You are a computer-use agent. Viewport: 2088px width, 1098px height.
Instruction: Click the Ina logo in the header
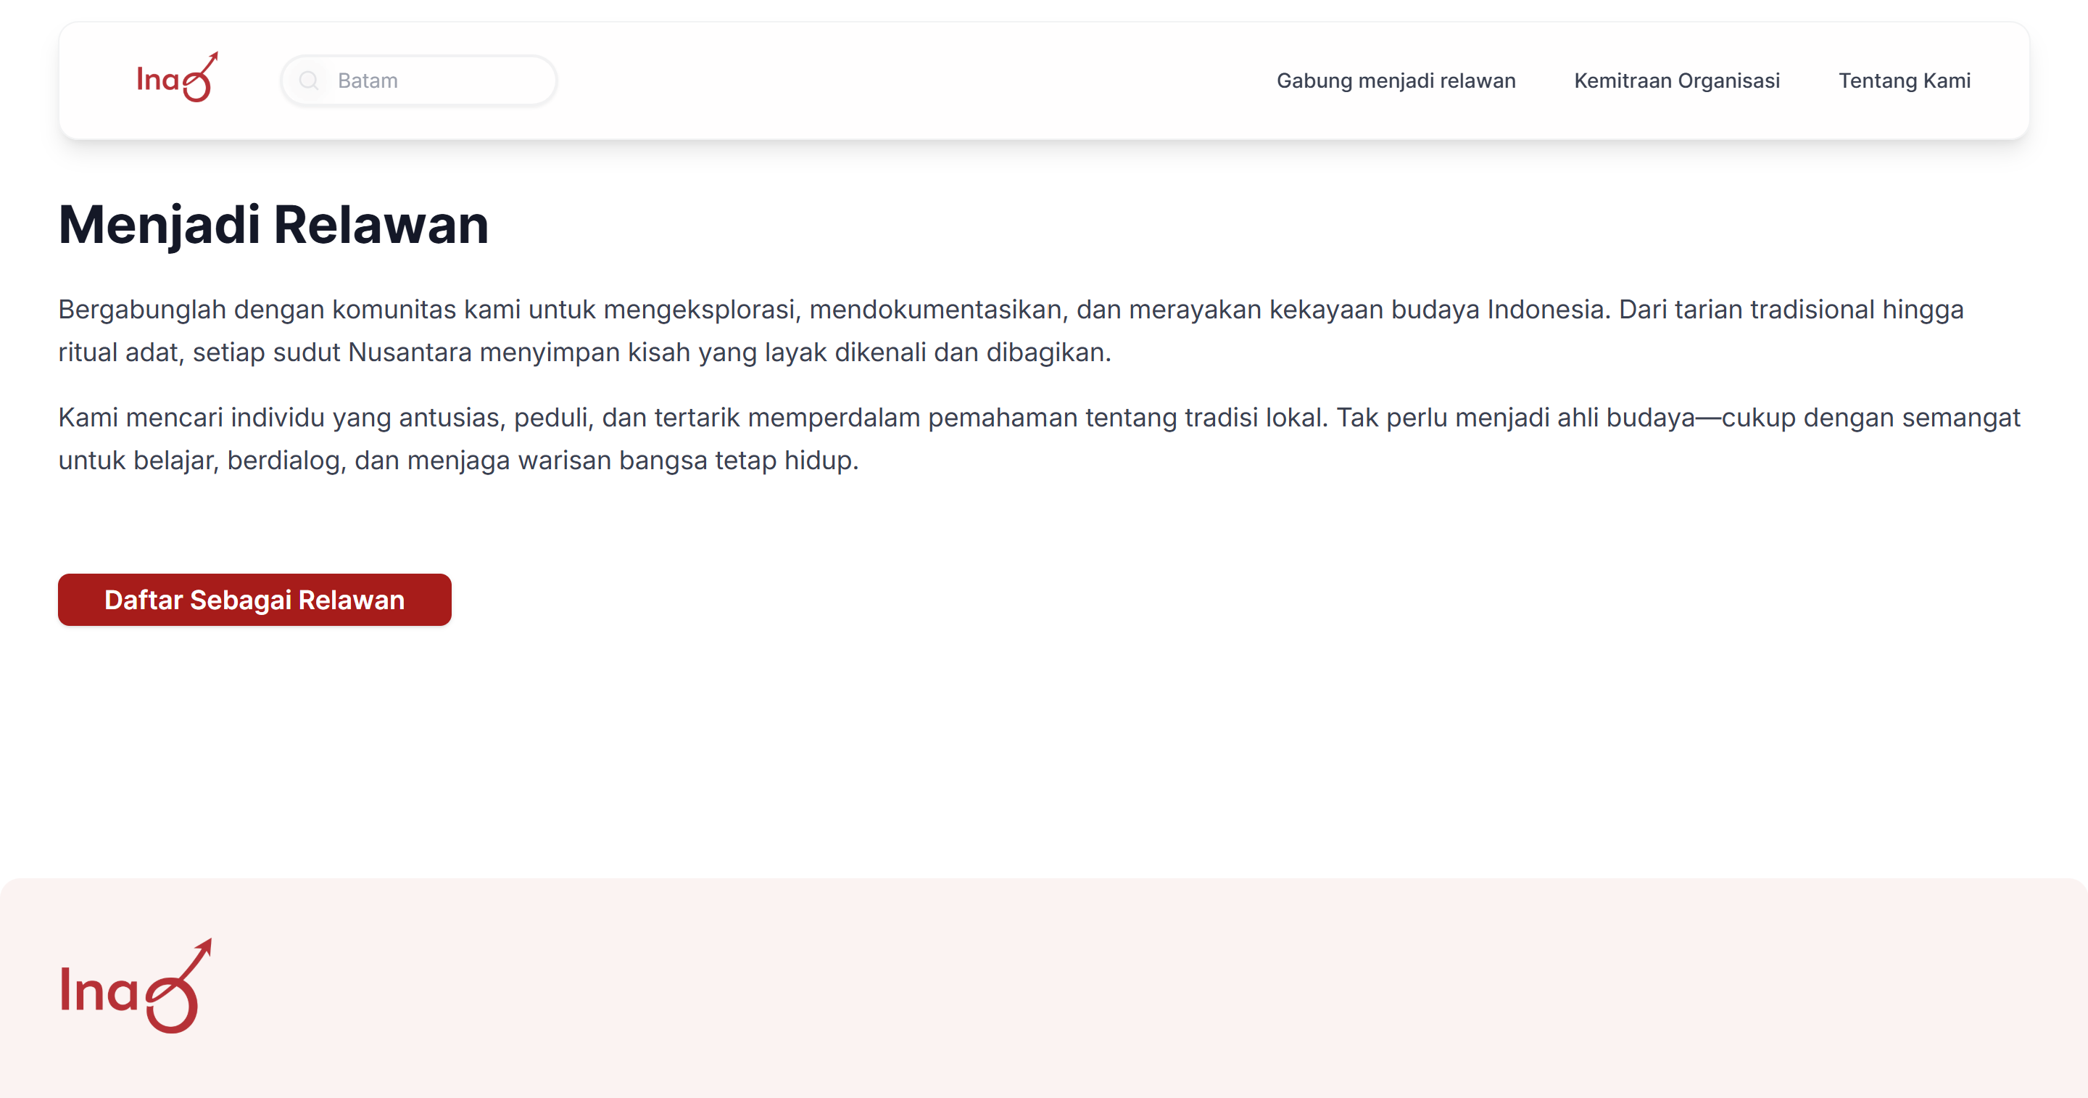159,80
